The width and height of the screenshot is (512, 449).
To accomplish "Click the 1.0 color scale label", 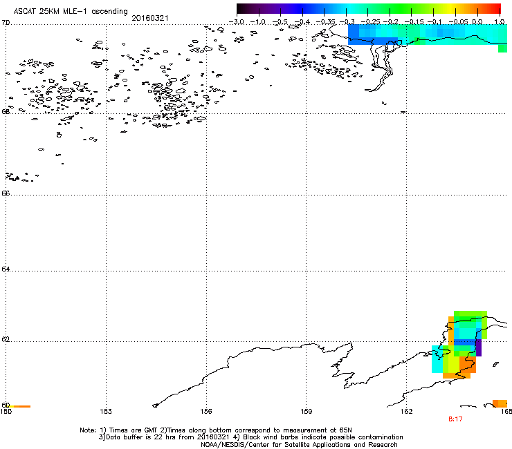I will click(x=500, y=22).
